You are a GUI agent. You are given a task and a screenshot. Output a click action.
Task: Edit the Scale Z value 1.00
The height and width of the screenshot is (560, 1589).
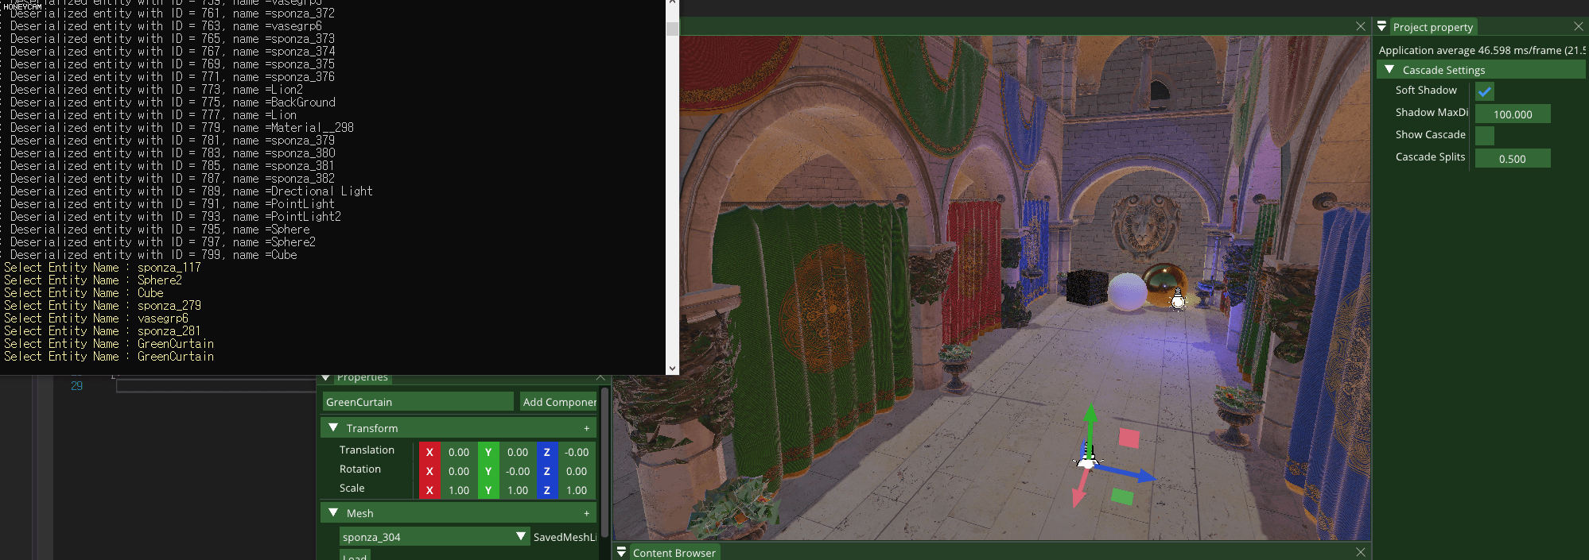coord(577,490)
